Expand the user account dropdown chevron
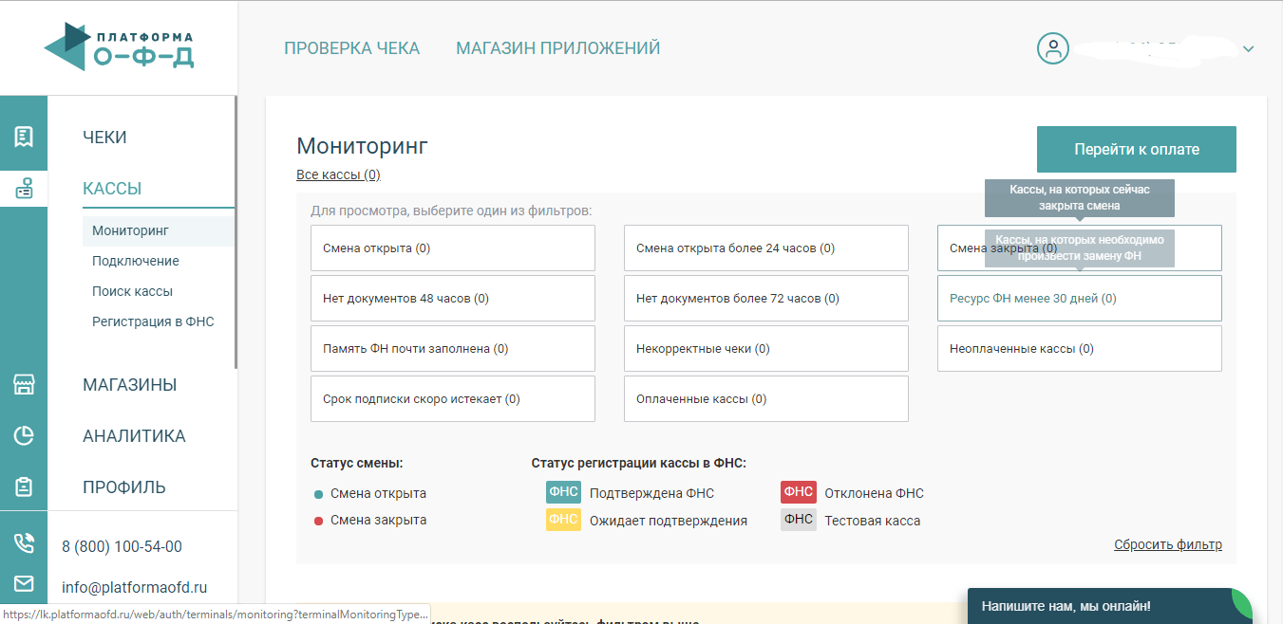Image resolution: width=1283 pixels, height=624 pixels. click(x=1248, y=49)
